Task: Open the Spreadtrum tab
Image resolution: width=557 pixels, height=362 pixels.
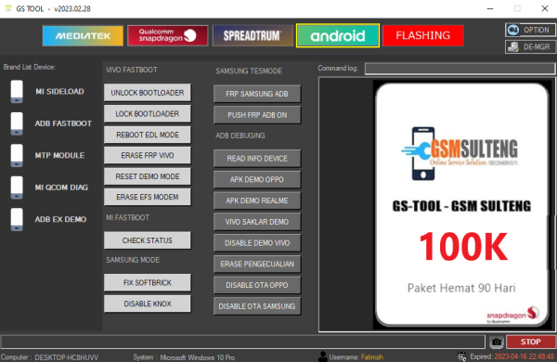Action: (x=253, y=35)
